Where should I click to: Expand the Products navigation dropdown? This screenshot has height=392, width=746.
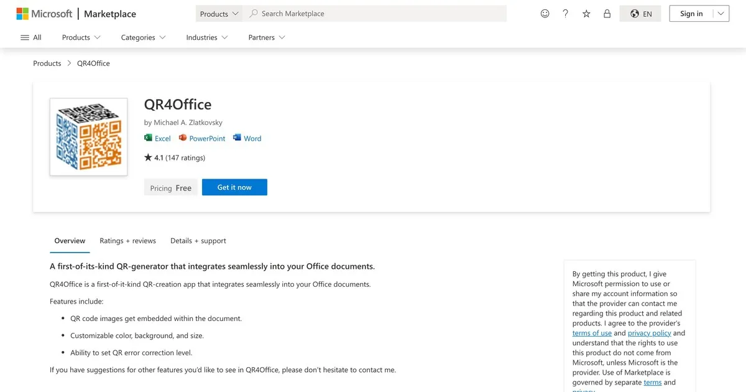point(81,37)
